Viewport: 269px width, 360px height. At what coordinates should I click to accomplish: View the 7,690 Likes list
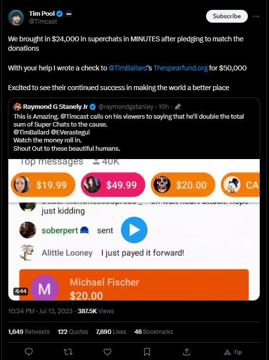coord(111,332)
